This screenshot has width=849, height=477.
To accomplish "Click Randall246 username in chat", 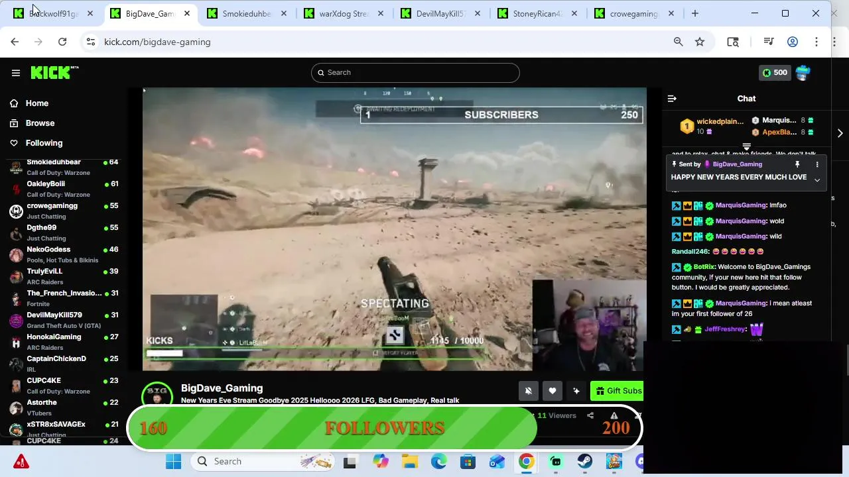I will (690, 252).
